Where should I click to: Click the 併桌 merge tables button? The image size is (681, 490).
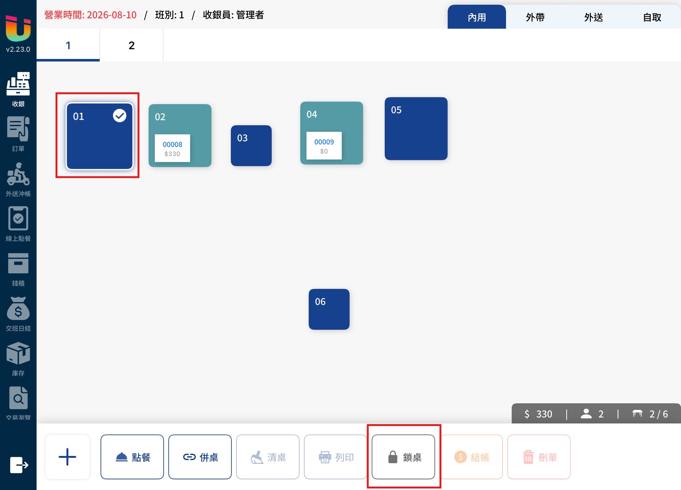tap(200, 457)
